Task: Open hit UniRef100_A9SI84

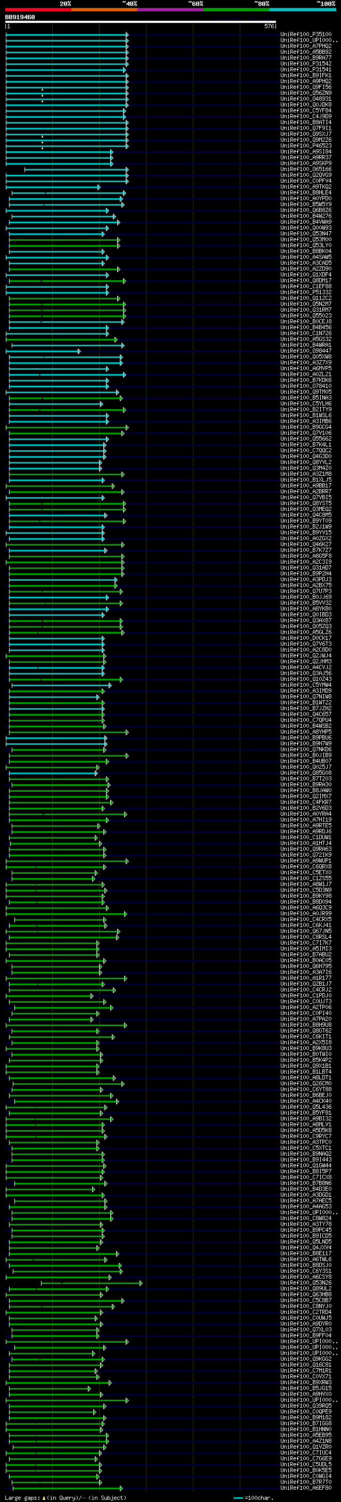Action: [x=306, y=152]
